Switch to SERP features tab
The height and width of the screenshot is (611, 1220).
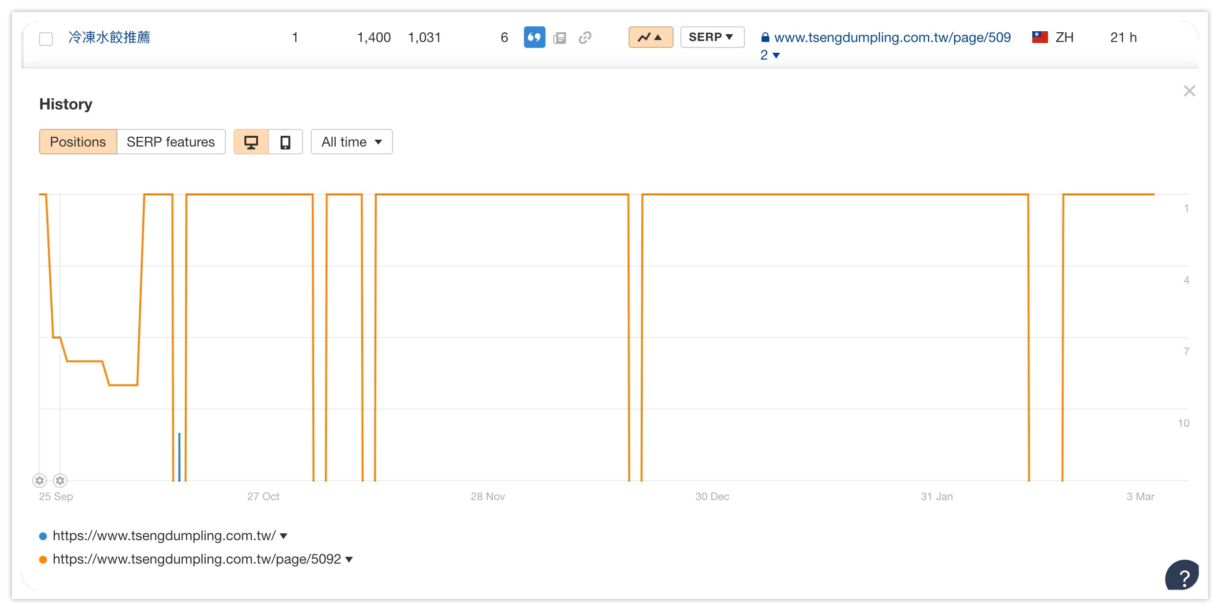tap(171, 142)
